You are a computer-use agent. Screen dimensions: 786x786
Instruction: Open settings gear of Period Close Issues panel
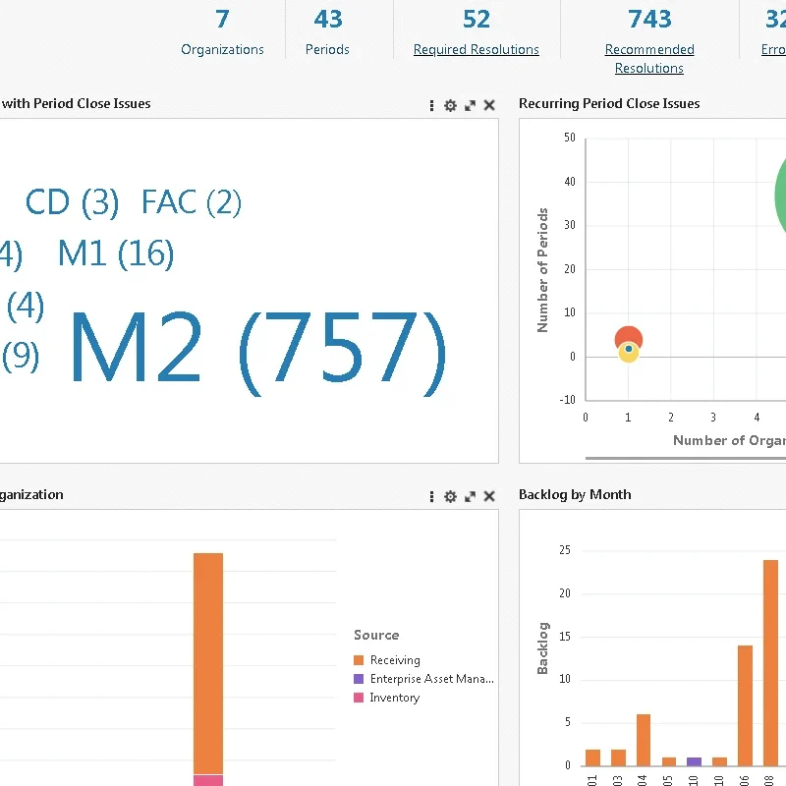click(451, 105)
